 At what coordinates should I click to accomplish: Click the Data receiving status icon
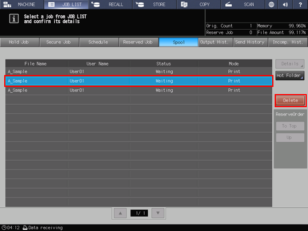(x=25, y=227)
